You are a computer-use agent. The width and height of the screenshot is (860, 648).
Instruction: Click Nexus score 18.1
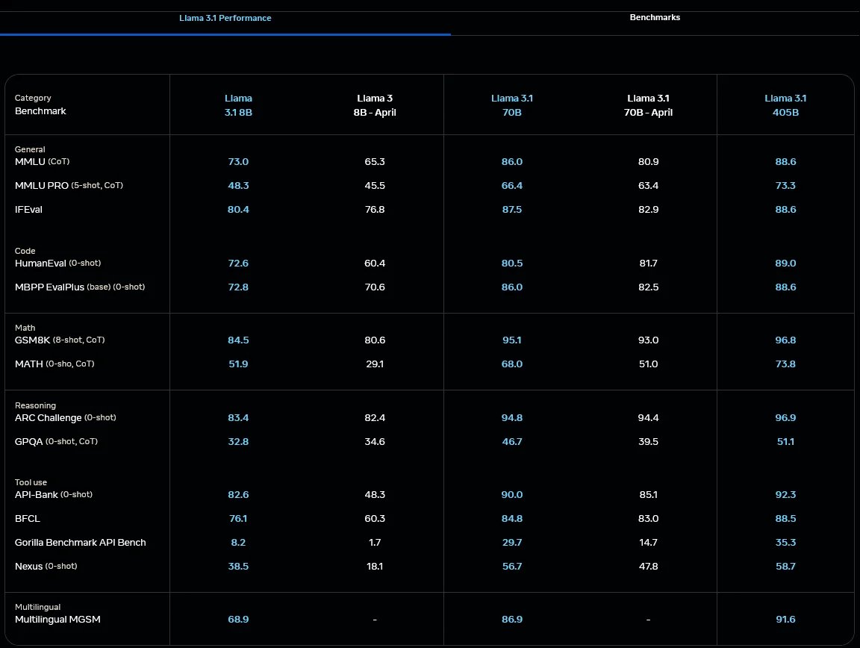[375, 566]
